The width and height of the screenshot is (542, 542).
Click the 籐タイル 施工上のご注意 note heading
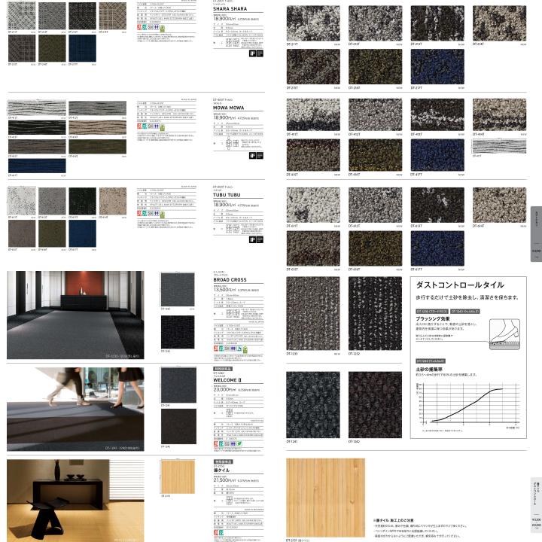[x=393, y=520]
